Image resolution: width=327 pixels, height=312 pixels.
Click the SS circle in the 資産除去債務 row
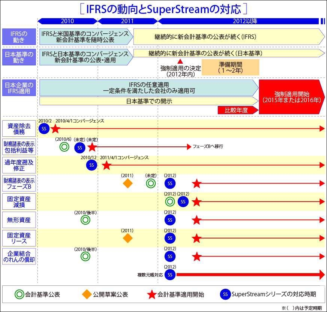44,128
